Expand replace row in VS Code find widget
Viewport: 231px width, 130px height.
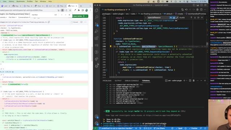(x=146, y=18)
